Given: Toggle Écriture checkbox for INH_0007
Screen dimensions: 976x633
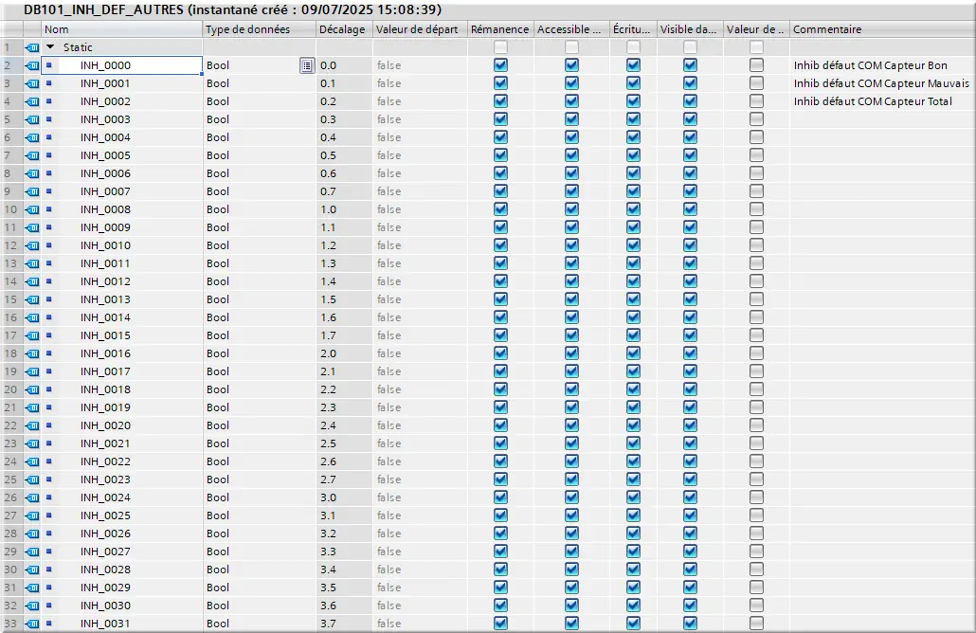Looking at the screenshot, I should coord(633,191).
